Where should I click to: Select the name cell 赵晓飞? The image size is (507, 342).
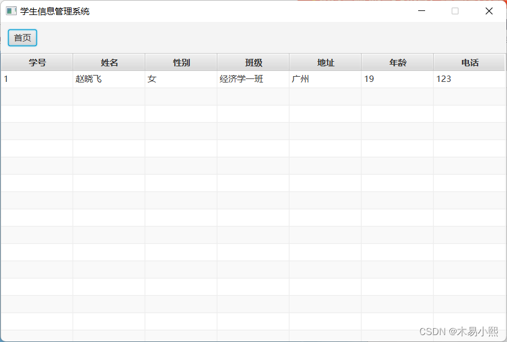[x=109, y=79]
